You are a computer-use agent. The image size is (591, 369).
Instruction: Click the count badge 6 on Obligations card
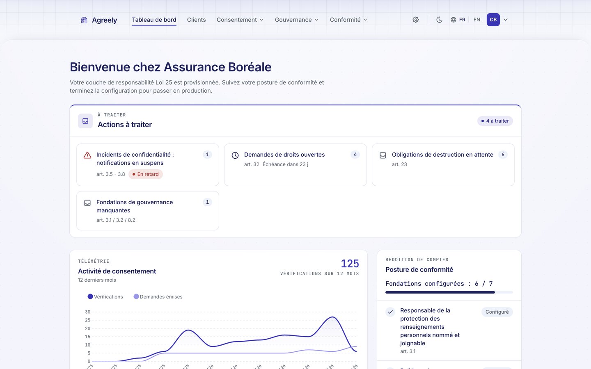pos(503,155)
